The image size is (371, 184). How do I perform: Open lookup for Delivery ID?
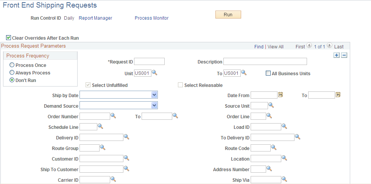click(126, 137)
